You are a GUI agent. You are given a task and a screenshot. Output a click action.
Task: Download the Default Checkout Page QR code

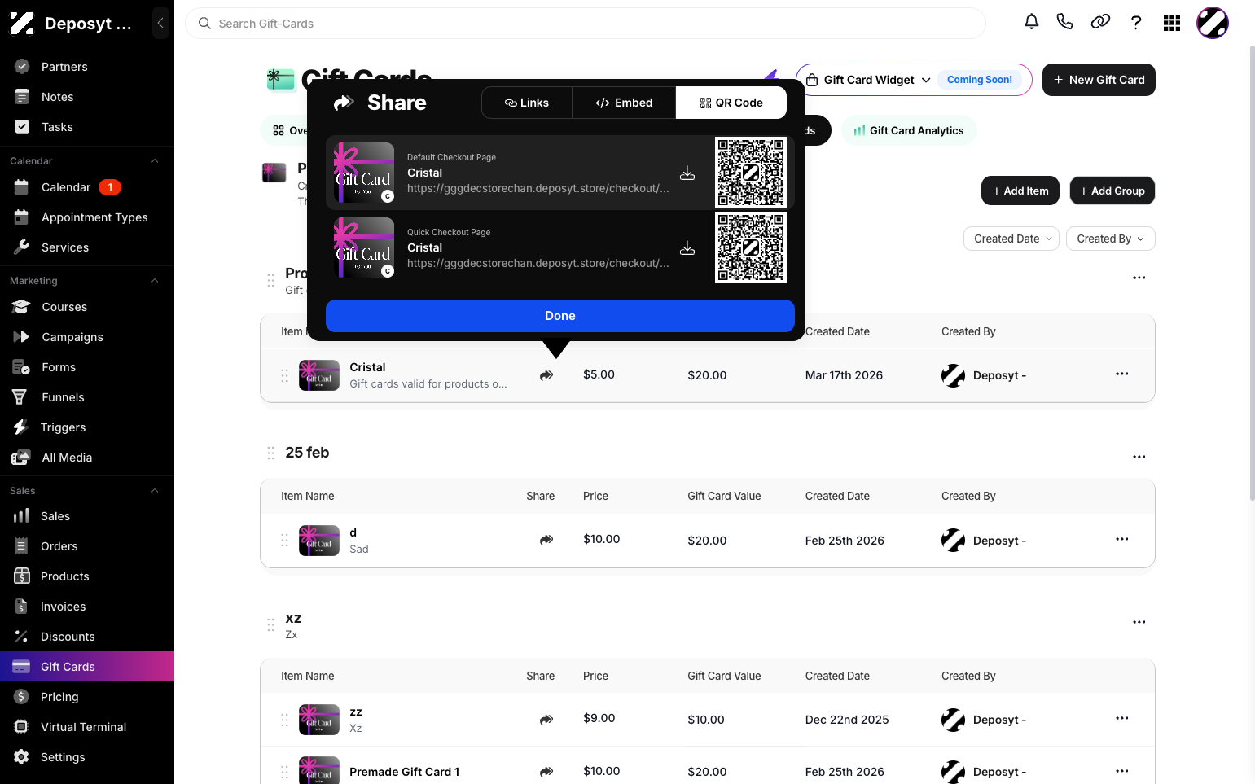click(687, 173)
